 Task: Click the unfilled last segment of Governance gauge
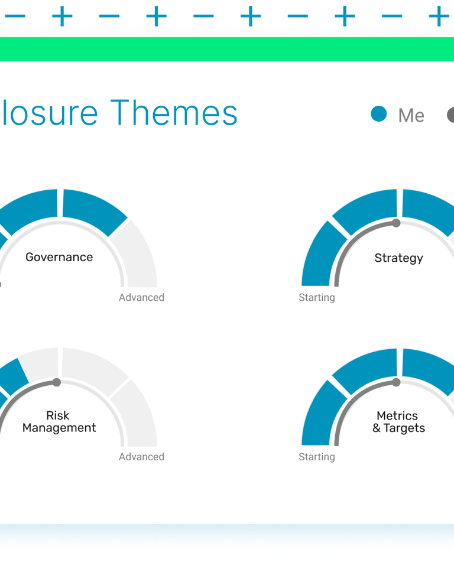pos(138,256)
